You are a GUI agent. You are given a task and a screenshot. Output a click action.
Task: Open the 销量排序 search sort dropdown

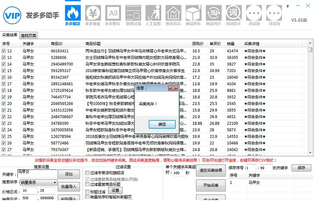coord(38,182)
